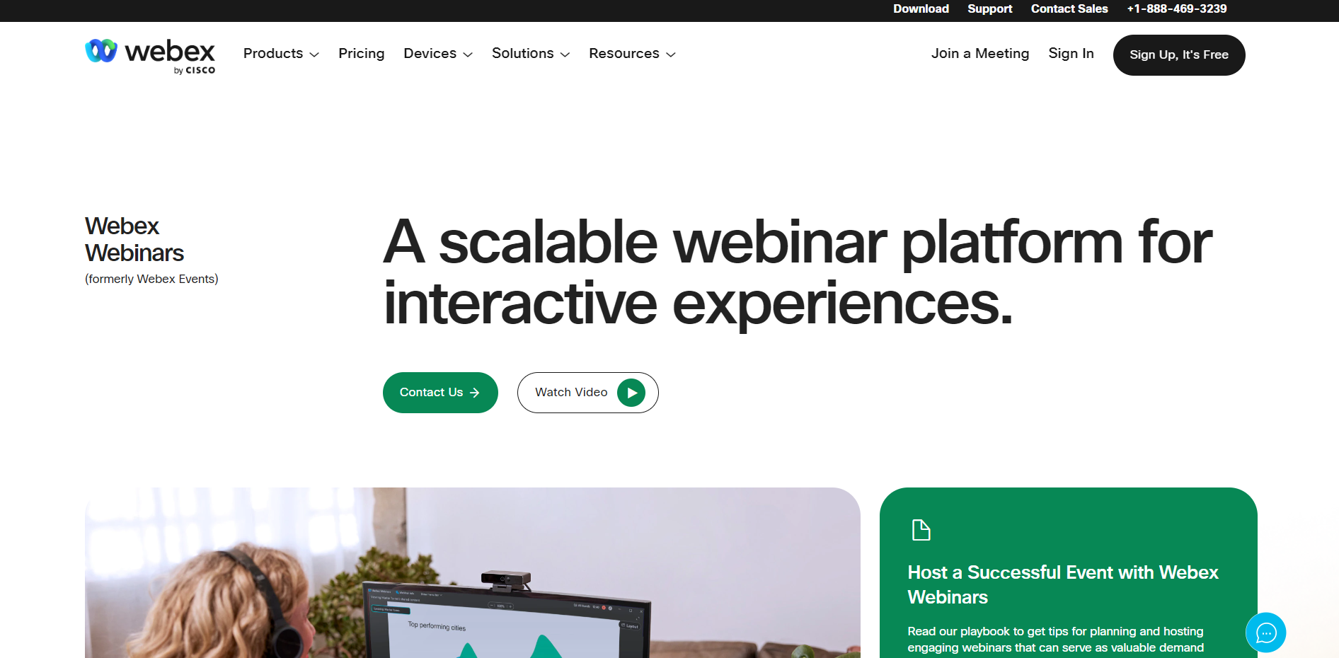
Task: Open the Support link
Action: [x=989, y=8]
